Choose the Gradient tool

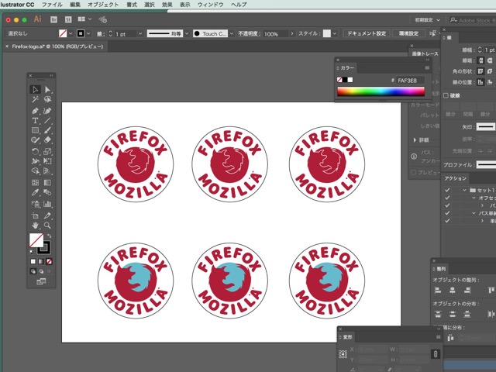click(47, 183)
